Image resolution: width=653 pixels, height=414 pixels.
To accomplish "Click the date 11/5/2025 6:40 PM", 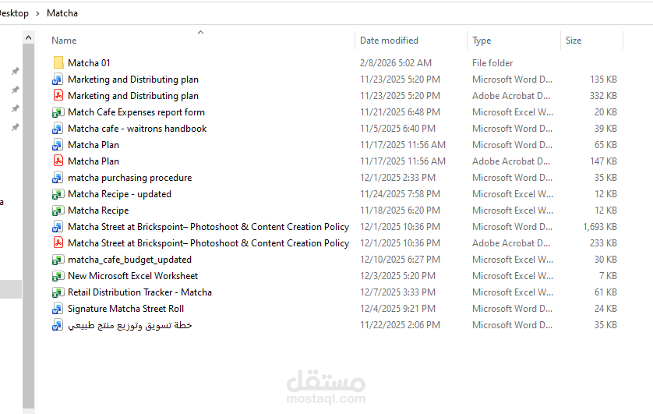I will tap(397, 129).
